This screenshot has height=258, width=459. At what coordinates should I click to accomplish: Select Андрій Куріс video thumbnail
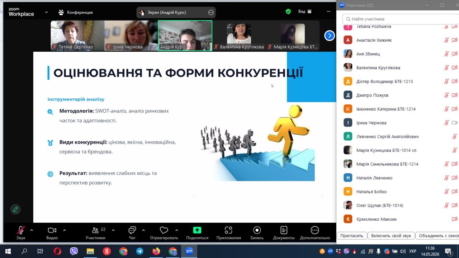185,35
